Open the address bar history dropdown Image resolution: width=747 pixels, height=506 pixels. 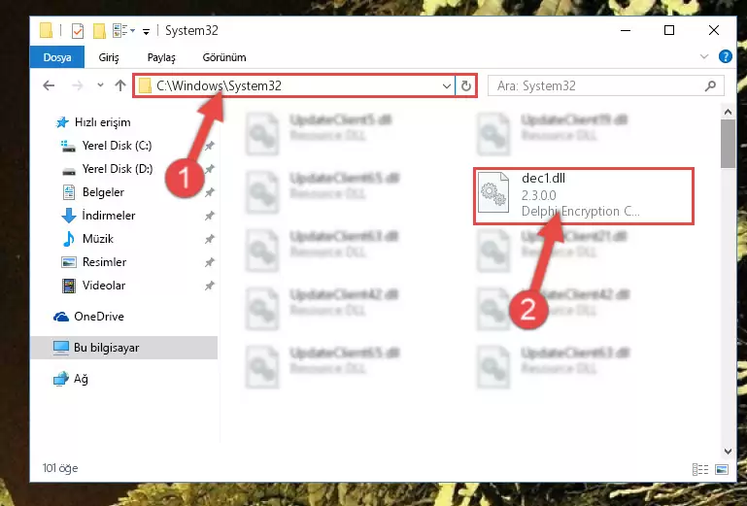(x=447, y=86)
